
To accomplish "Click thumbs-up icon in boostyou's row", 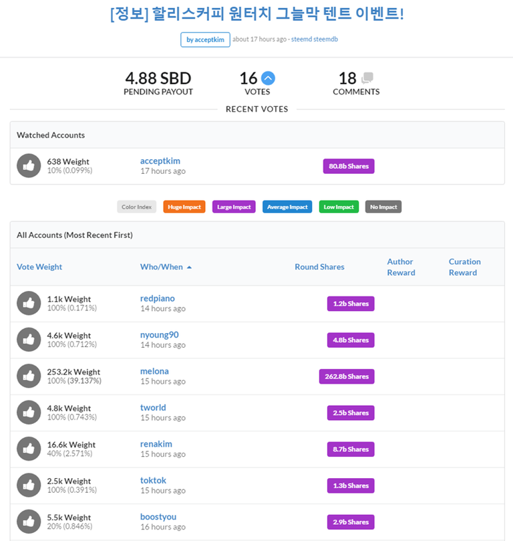I will pyautogui.click(x=29, y=522).
